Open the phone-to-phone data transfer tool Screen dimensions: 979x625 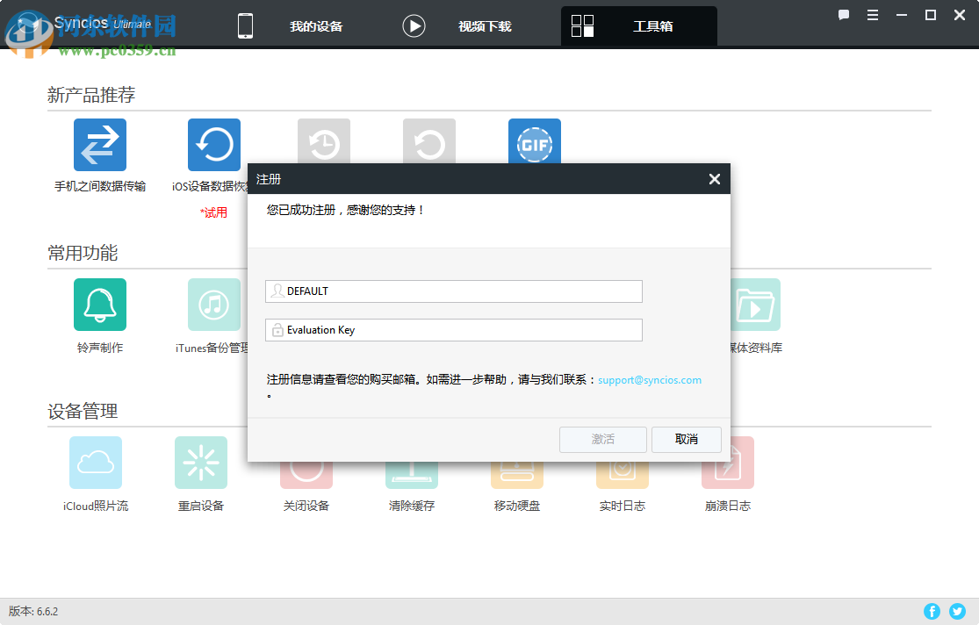pos(99,143)
